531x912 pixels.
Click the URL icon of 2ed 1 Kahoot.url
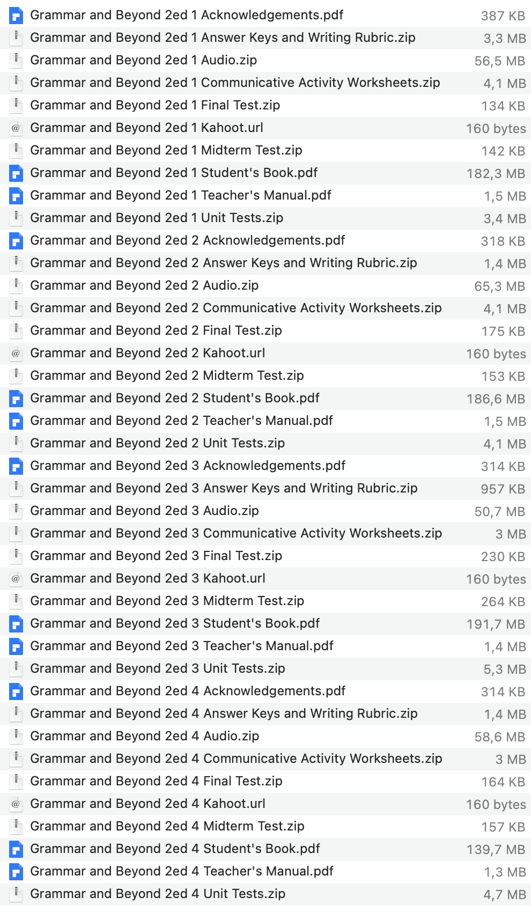[16, 128]
